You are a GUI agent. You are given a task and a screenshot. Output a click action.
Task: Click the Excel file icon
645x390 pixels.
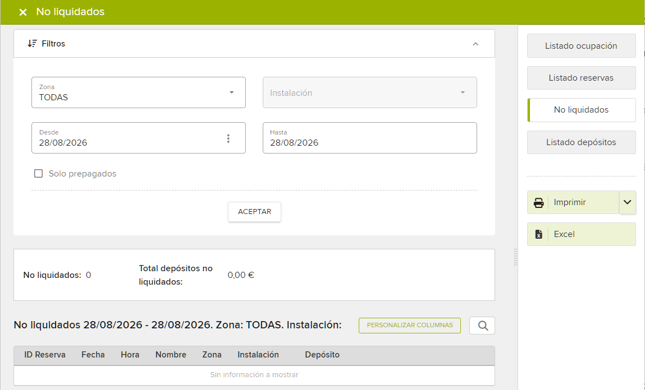click(538, 234)
